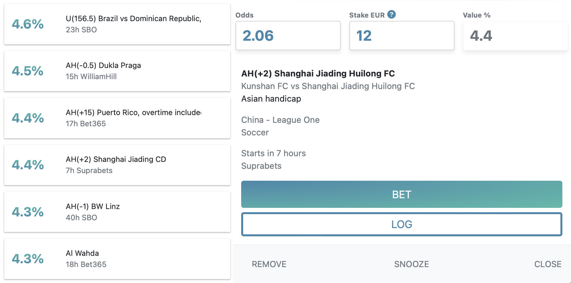Click the Suprabets bookmaker name in details

pos(261,166)
